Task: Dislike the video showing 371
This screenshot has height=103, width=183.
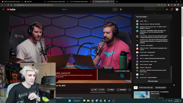Action: [x=102, y=90]
